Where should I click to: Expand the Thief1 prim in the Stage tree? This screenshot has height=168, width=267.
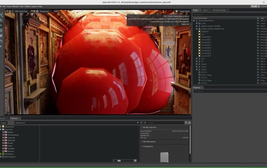tap(197, 67)
